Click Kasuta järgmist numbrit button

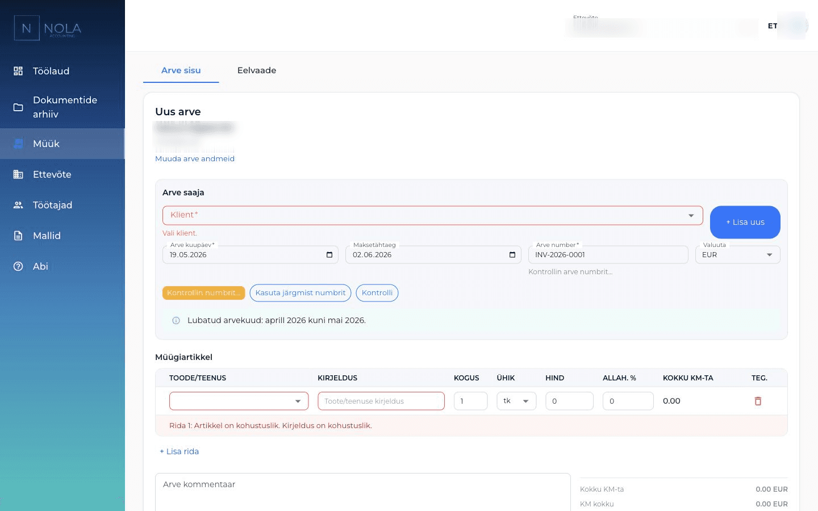(301, 293)
